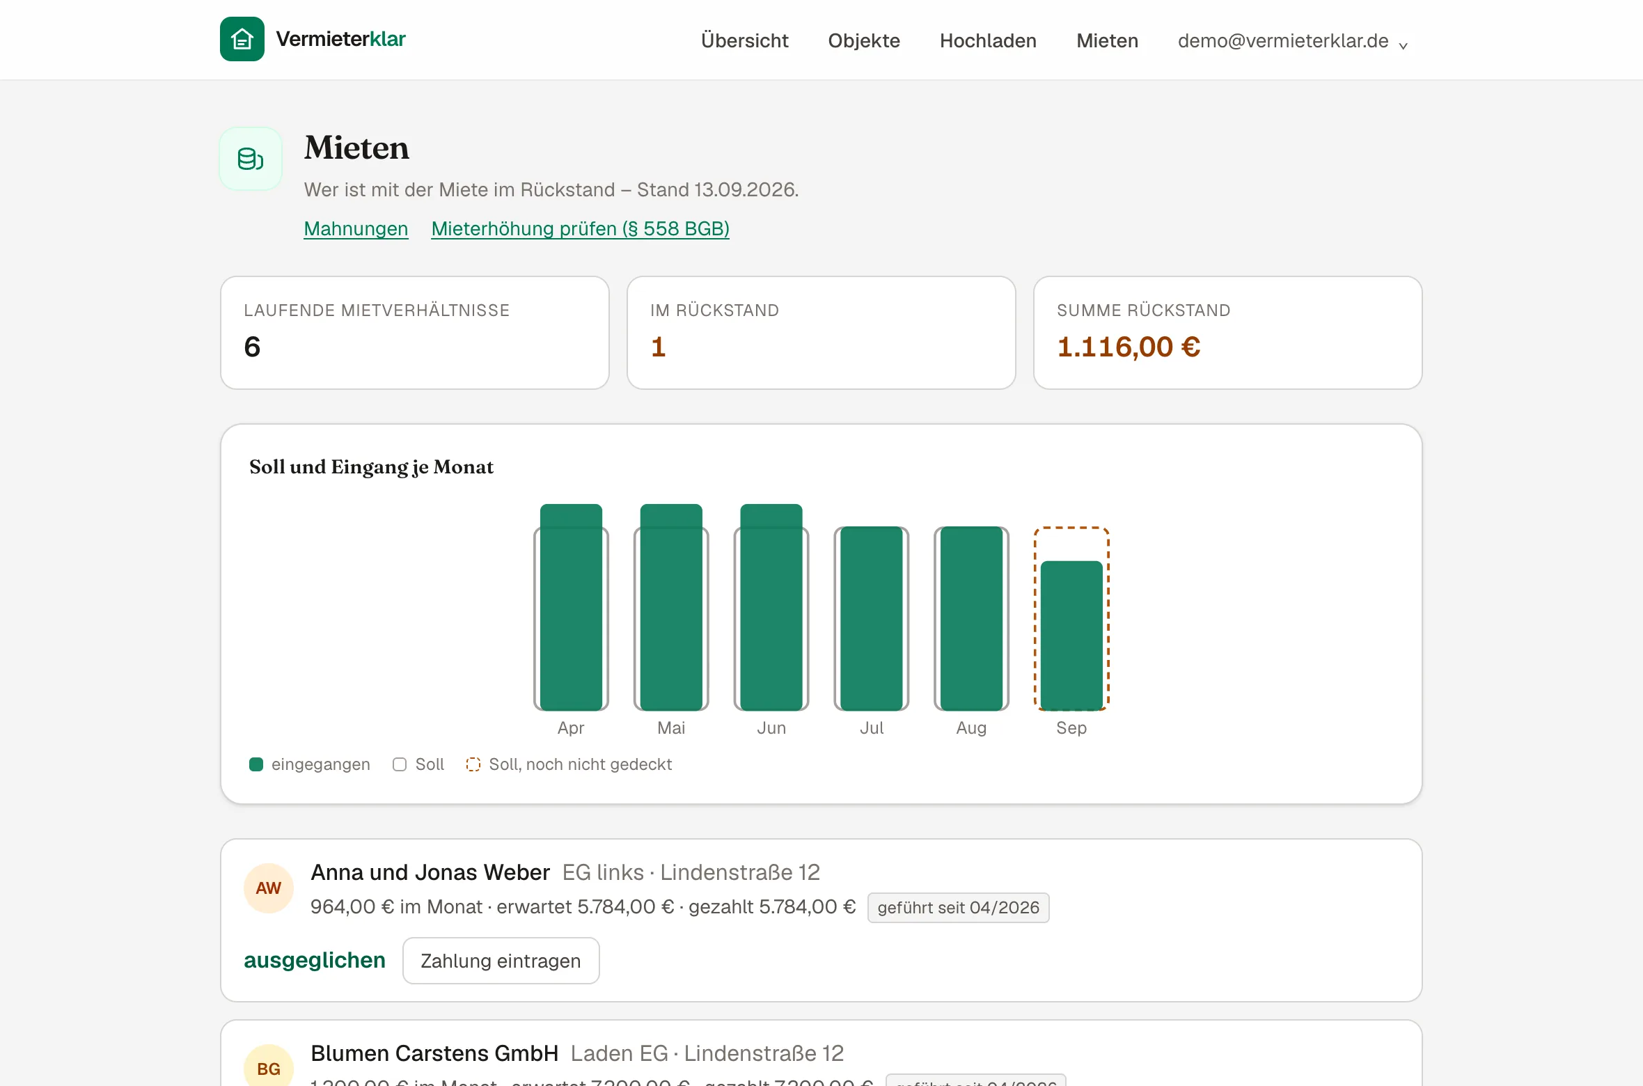
Task: Click the 'Apr' month label under the chart
Action: click(571, 728)
